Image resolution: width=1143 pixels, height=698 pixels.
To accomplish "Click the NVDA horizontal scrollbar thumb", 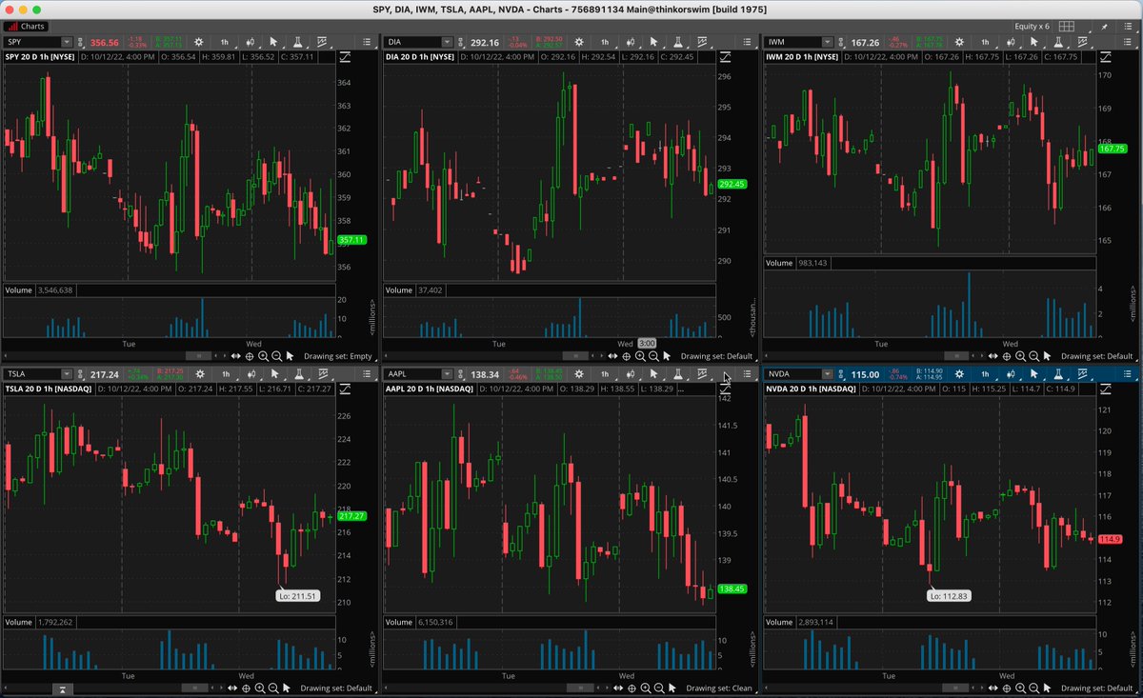I will point(956,688).
